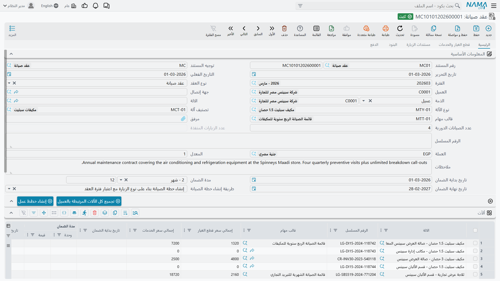Open the المزيد (More) menu icon
The height and width of the screenshot is (281, 500).
point(12,28)
